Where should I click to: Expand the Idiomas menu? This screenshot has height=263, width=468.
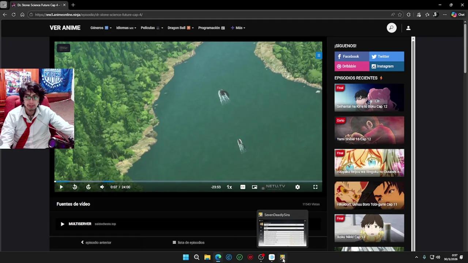pos(126,28)
